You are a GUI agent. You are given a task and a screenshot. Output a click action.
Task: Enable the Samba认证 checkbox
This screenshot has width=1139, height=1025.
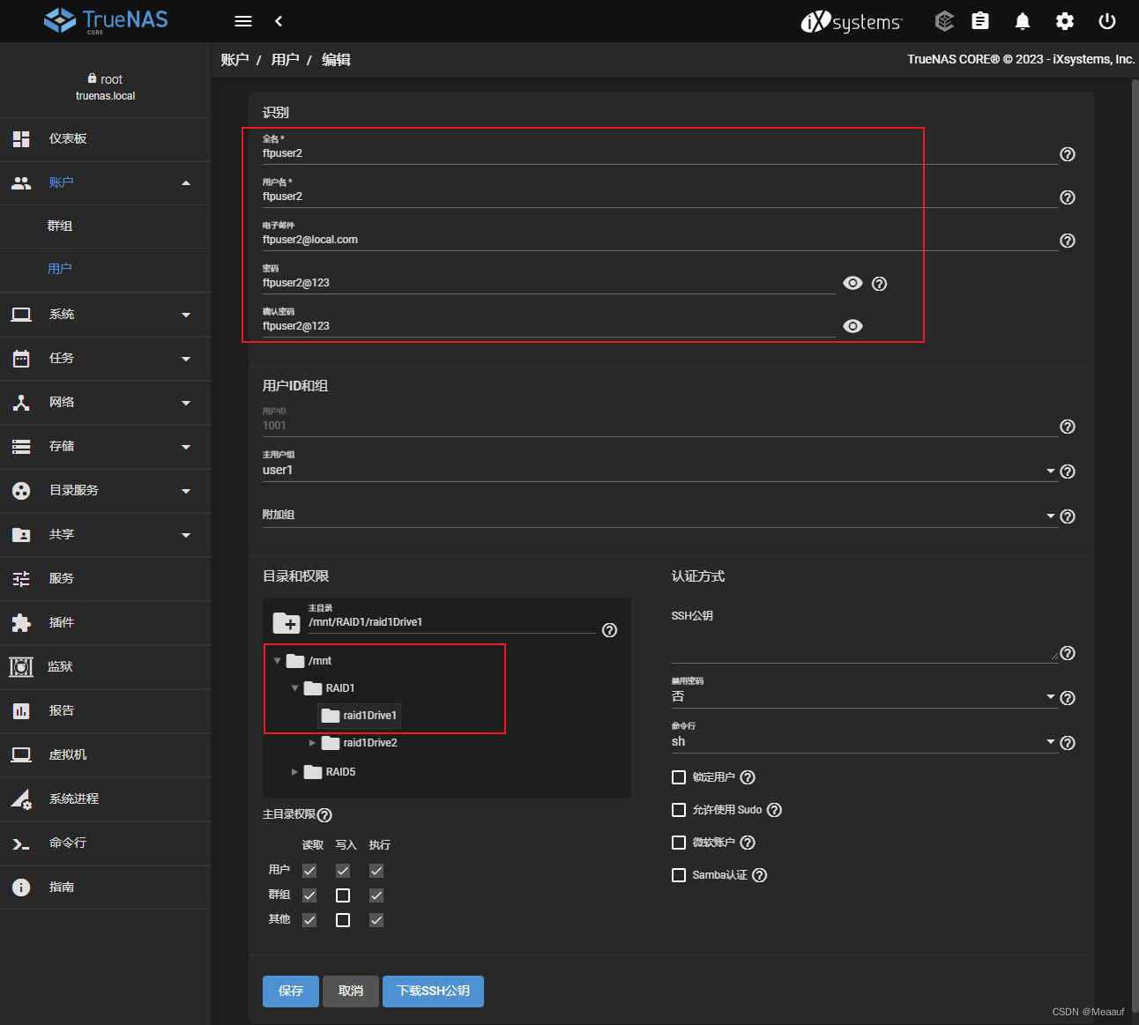(x=679, y=875)
